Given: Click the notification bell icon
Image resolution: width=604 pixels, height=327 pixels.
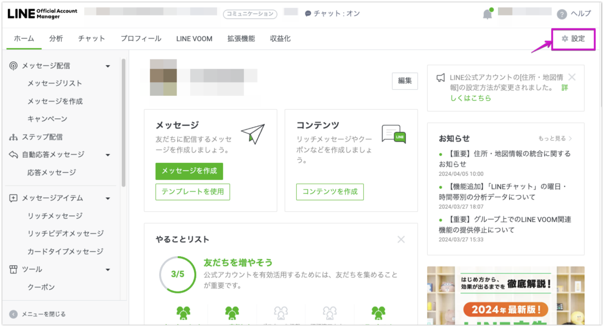Looking at the screenshot, I should pyautogui.click(x=487, y=13).
